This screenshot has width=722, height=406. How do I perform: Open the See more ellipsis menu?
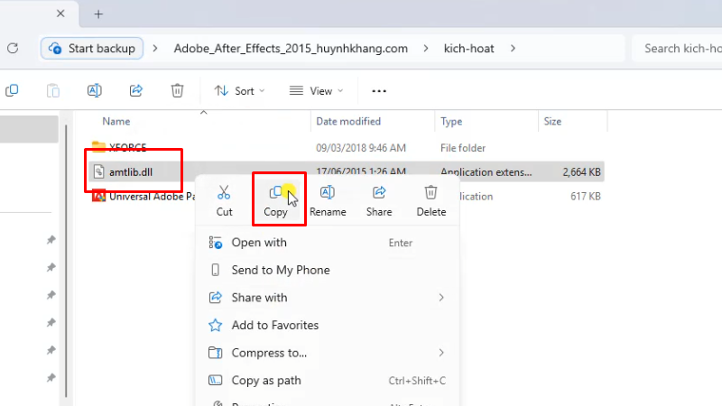point(379,91)
